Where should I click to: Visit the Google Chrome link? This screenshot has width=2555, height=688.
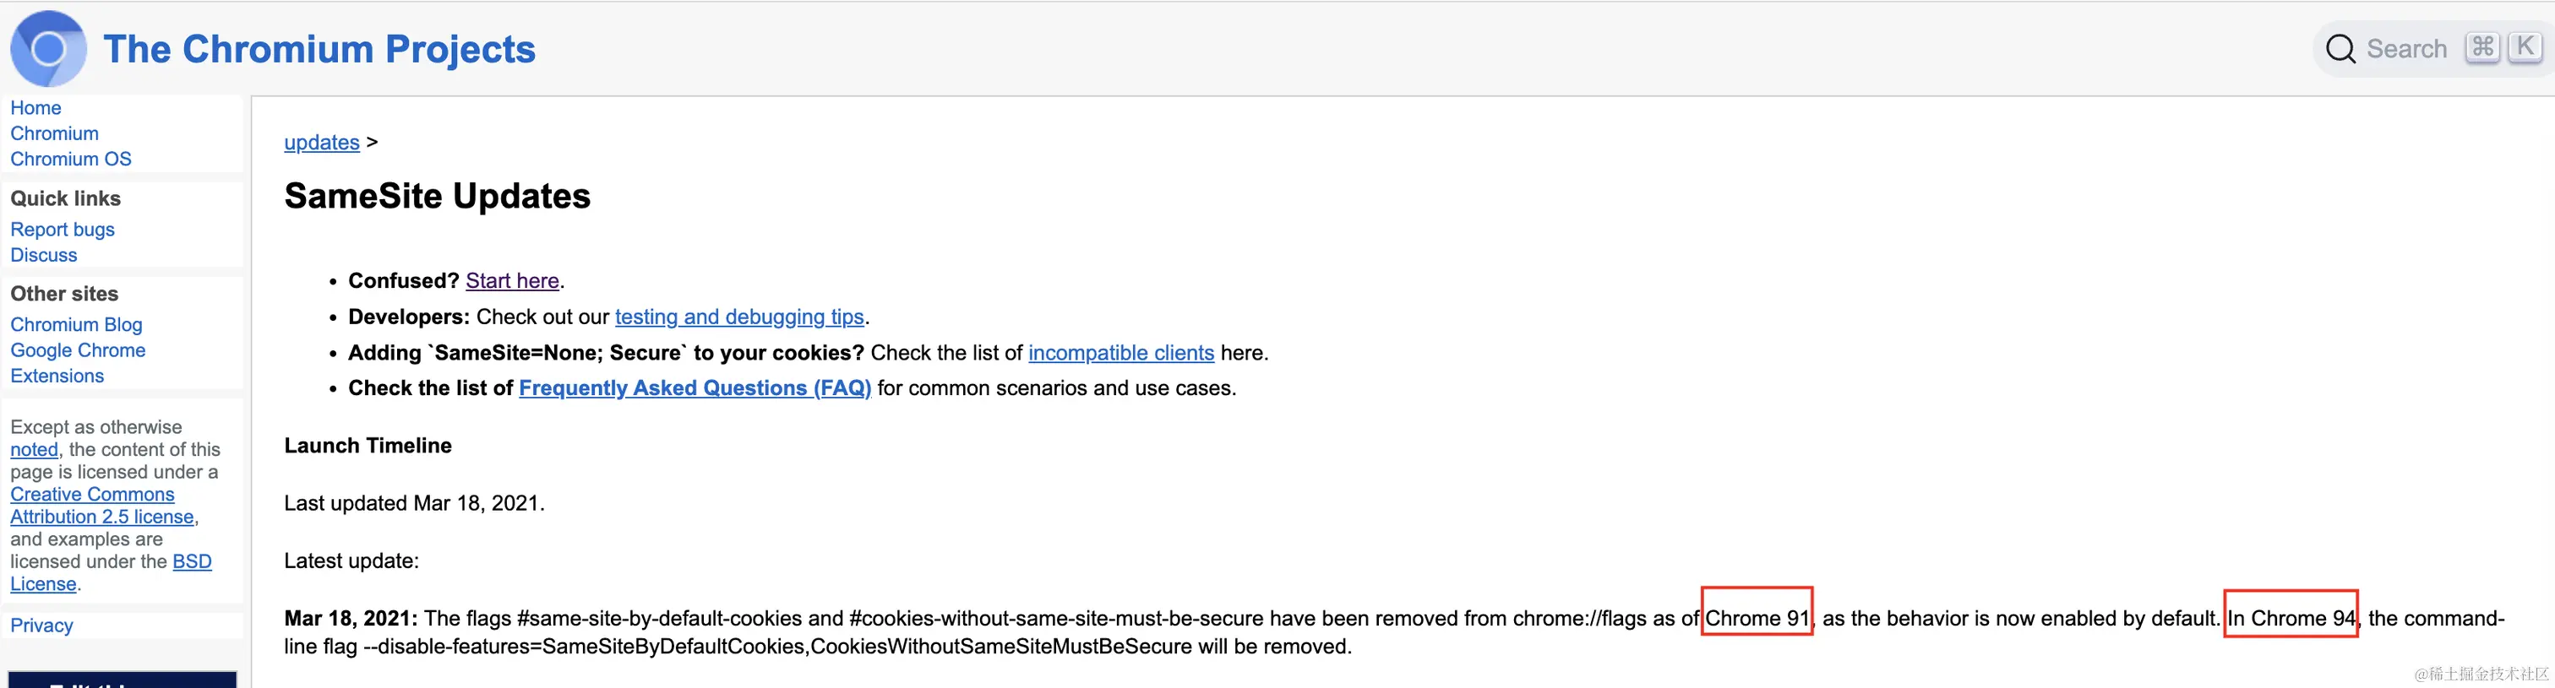[x=78, y=351]
